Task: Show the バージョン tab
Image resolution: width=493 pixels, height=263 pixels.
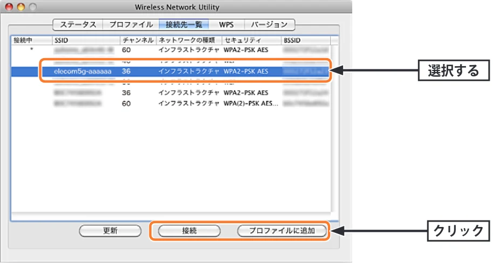Action: [270, 24]
